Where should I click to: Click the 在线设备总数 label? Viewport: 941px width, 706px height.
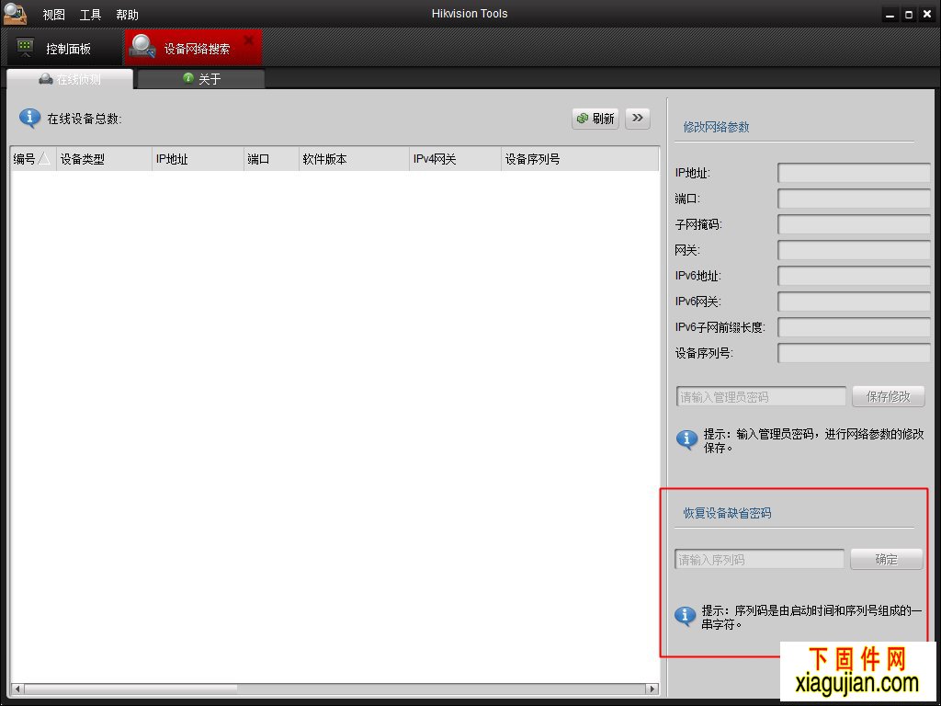click(84, 119)
